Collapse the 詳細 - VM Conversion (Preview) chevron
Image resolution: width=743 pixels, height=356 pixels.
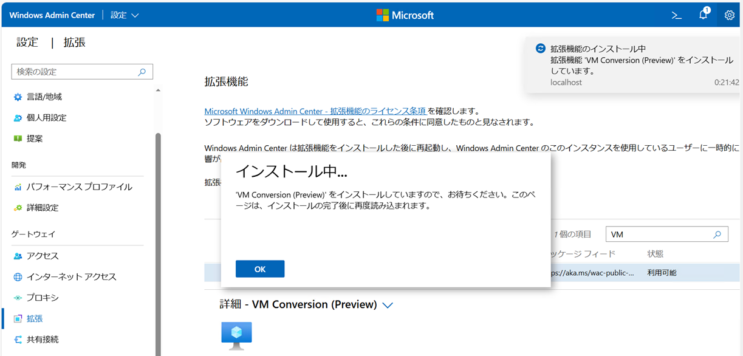[388, 305]
